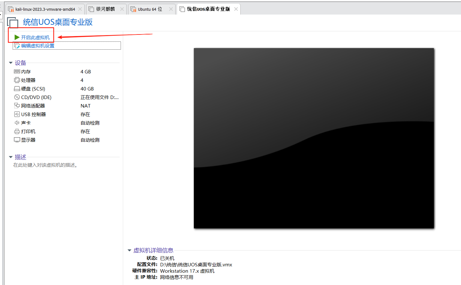Click the display (显示器) monitor icon

pos(17,140)
